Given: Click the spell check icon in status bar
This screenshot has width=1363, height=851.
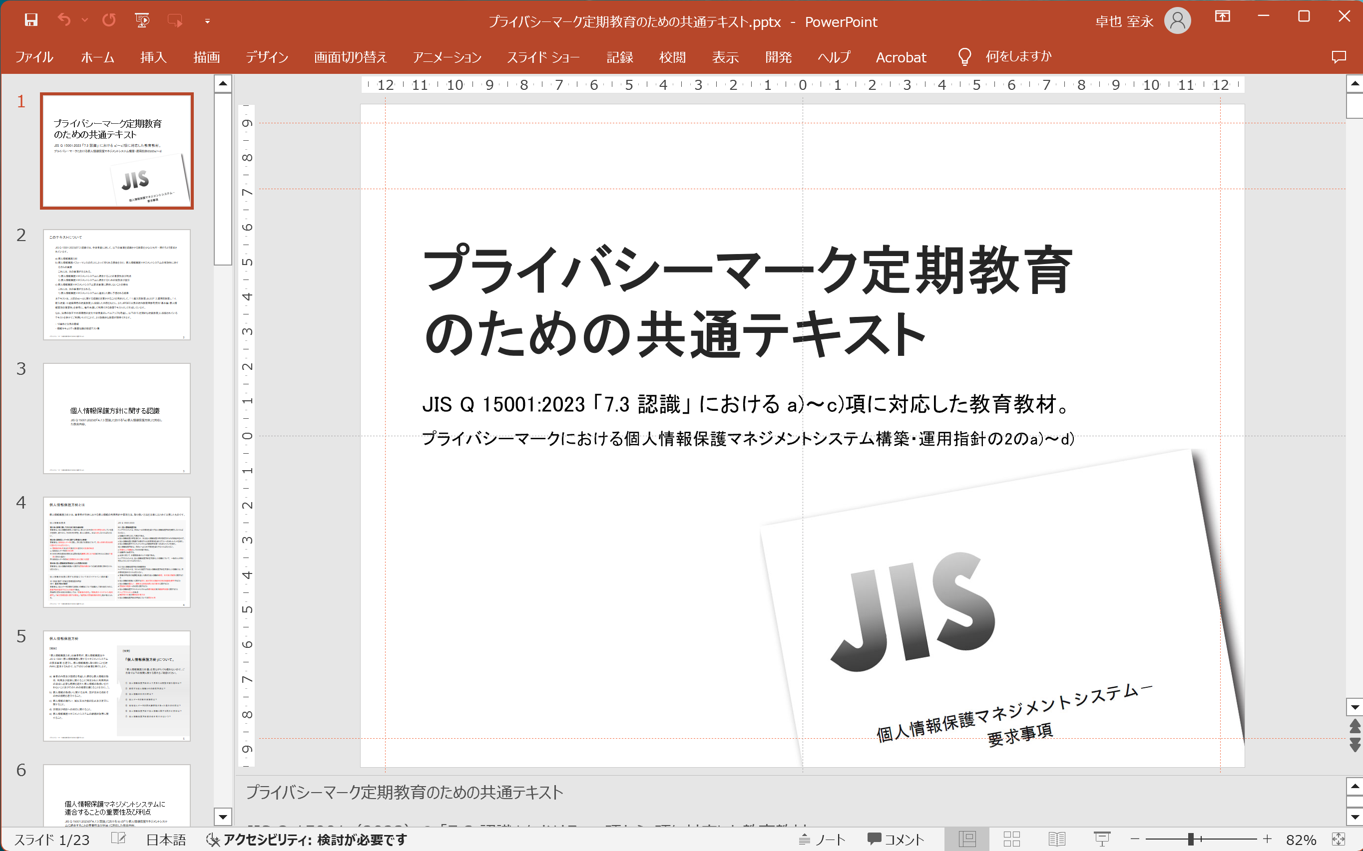Looking at the screenshot, I should point(118,839).
